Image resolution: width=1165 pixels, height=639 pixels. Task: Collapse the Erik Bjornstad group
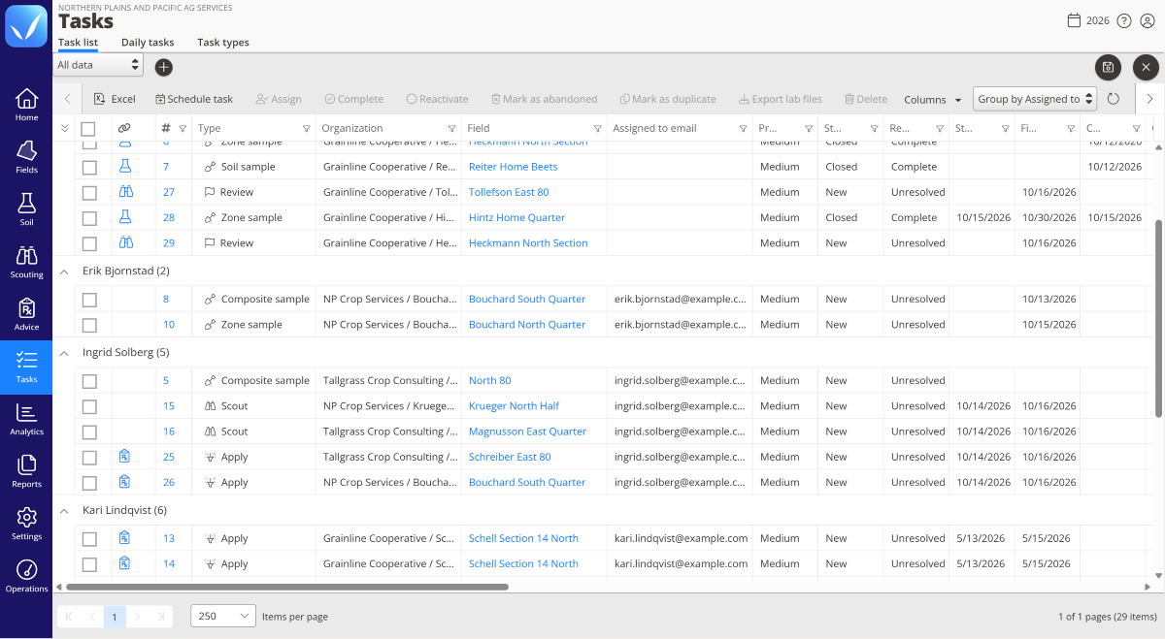pos(65,271)
